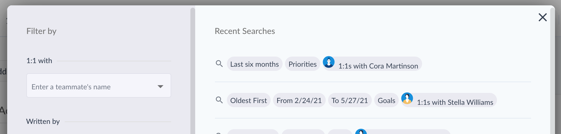Click Stella Williams' avatar
Image resolution: width=561 pixels, height=134 pixels.
click(x=407, y=98)
